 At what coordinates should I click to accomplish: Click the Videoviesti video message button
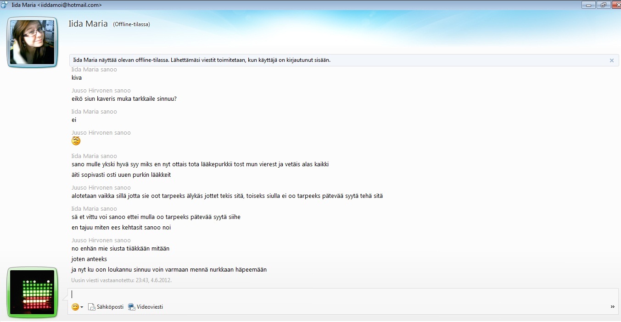145,307
